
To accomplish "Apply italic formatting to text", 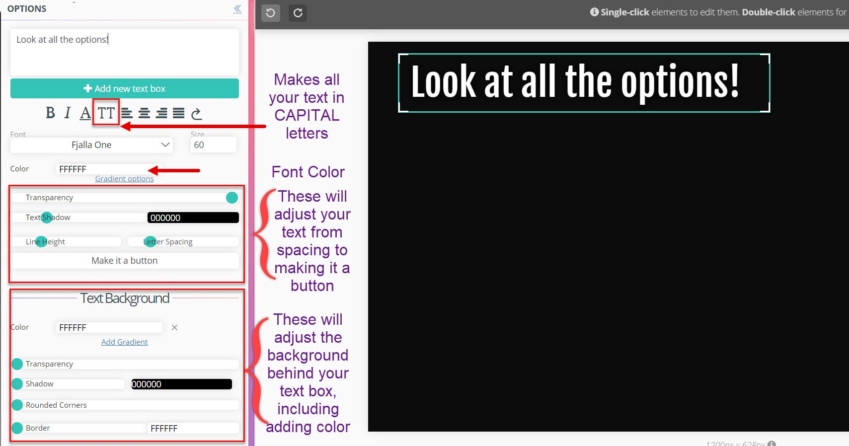I will pos(67,113).
